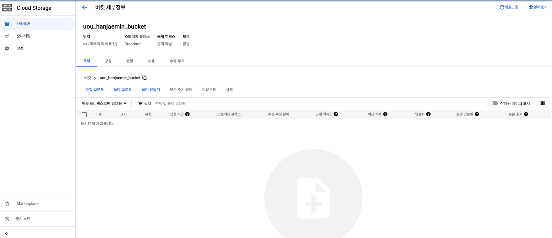This screenshot has width=552, height=238.
Task: Collapse the sidebar with the bottom arrow icon
Action: [7, 234]
